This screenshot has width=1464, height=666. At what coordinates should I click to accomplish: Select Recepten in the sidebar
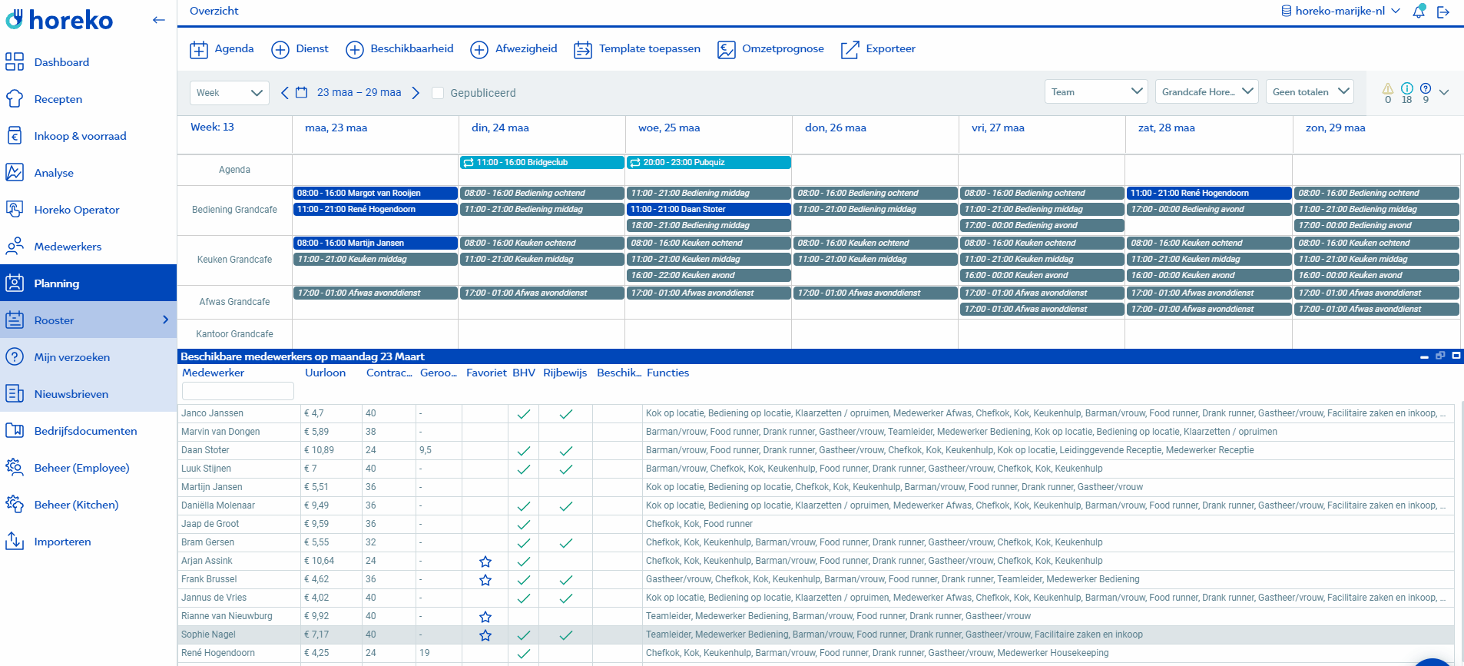tap(58, 99)
